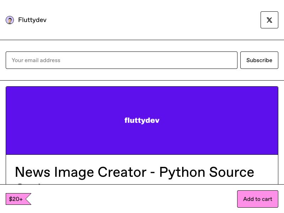Click the X icon in the header

(x=269, y=20)
